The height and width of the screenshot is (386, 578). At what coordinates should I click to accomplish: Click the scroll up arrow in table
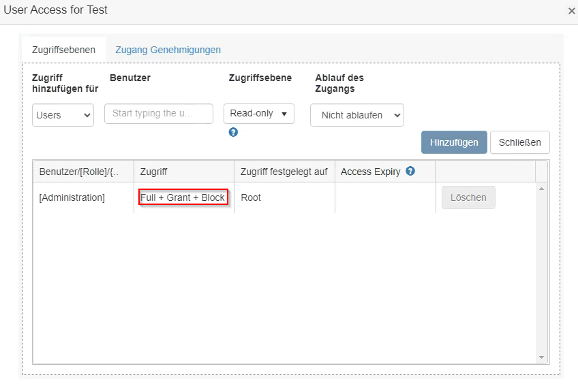(542, 188)
